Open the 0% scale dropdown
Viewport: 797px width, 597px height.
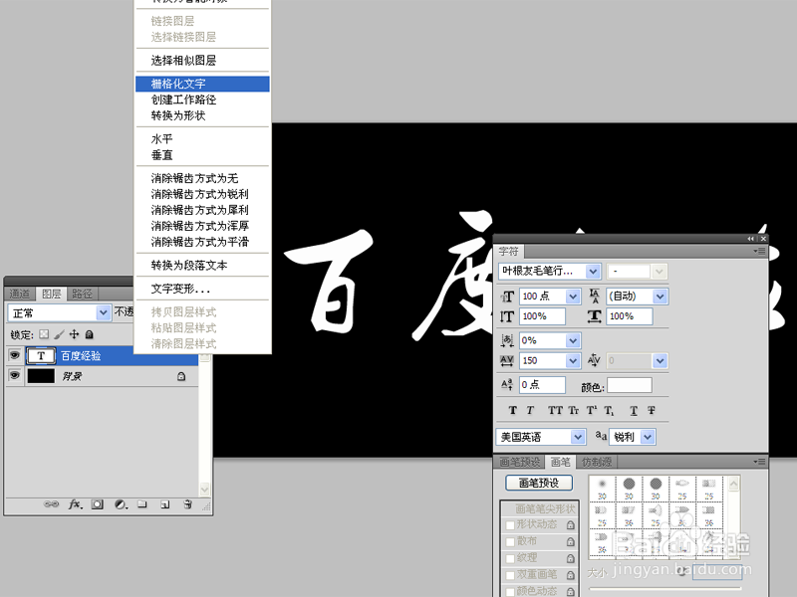pos(573,340)
